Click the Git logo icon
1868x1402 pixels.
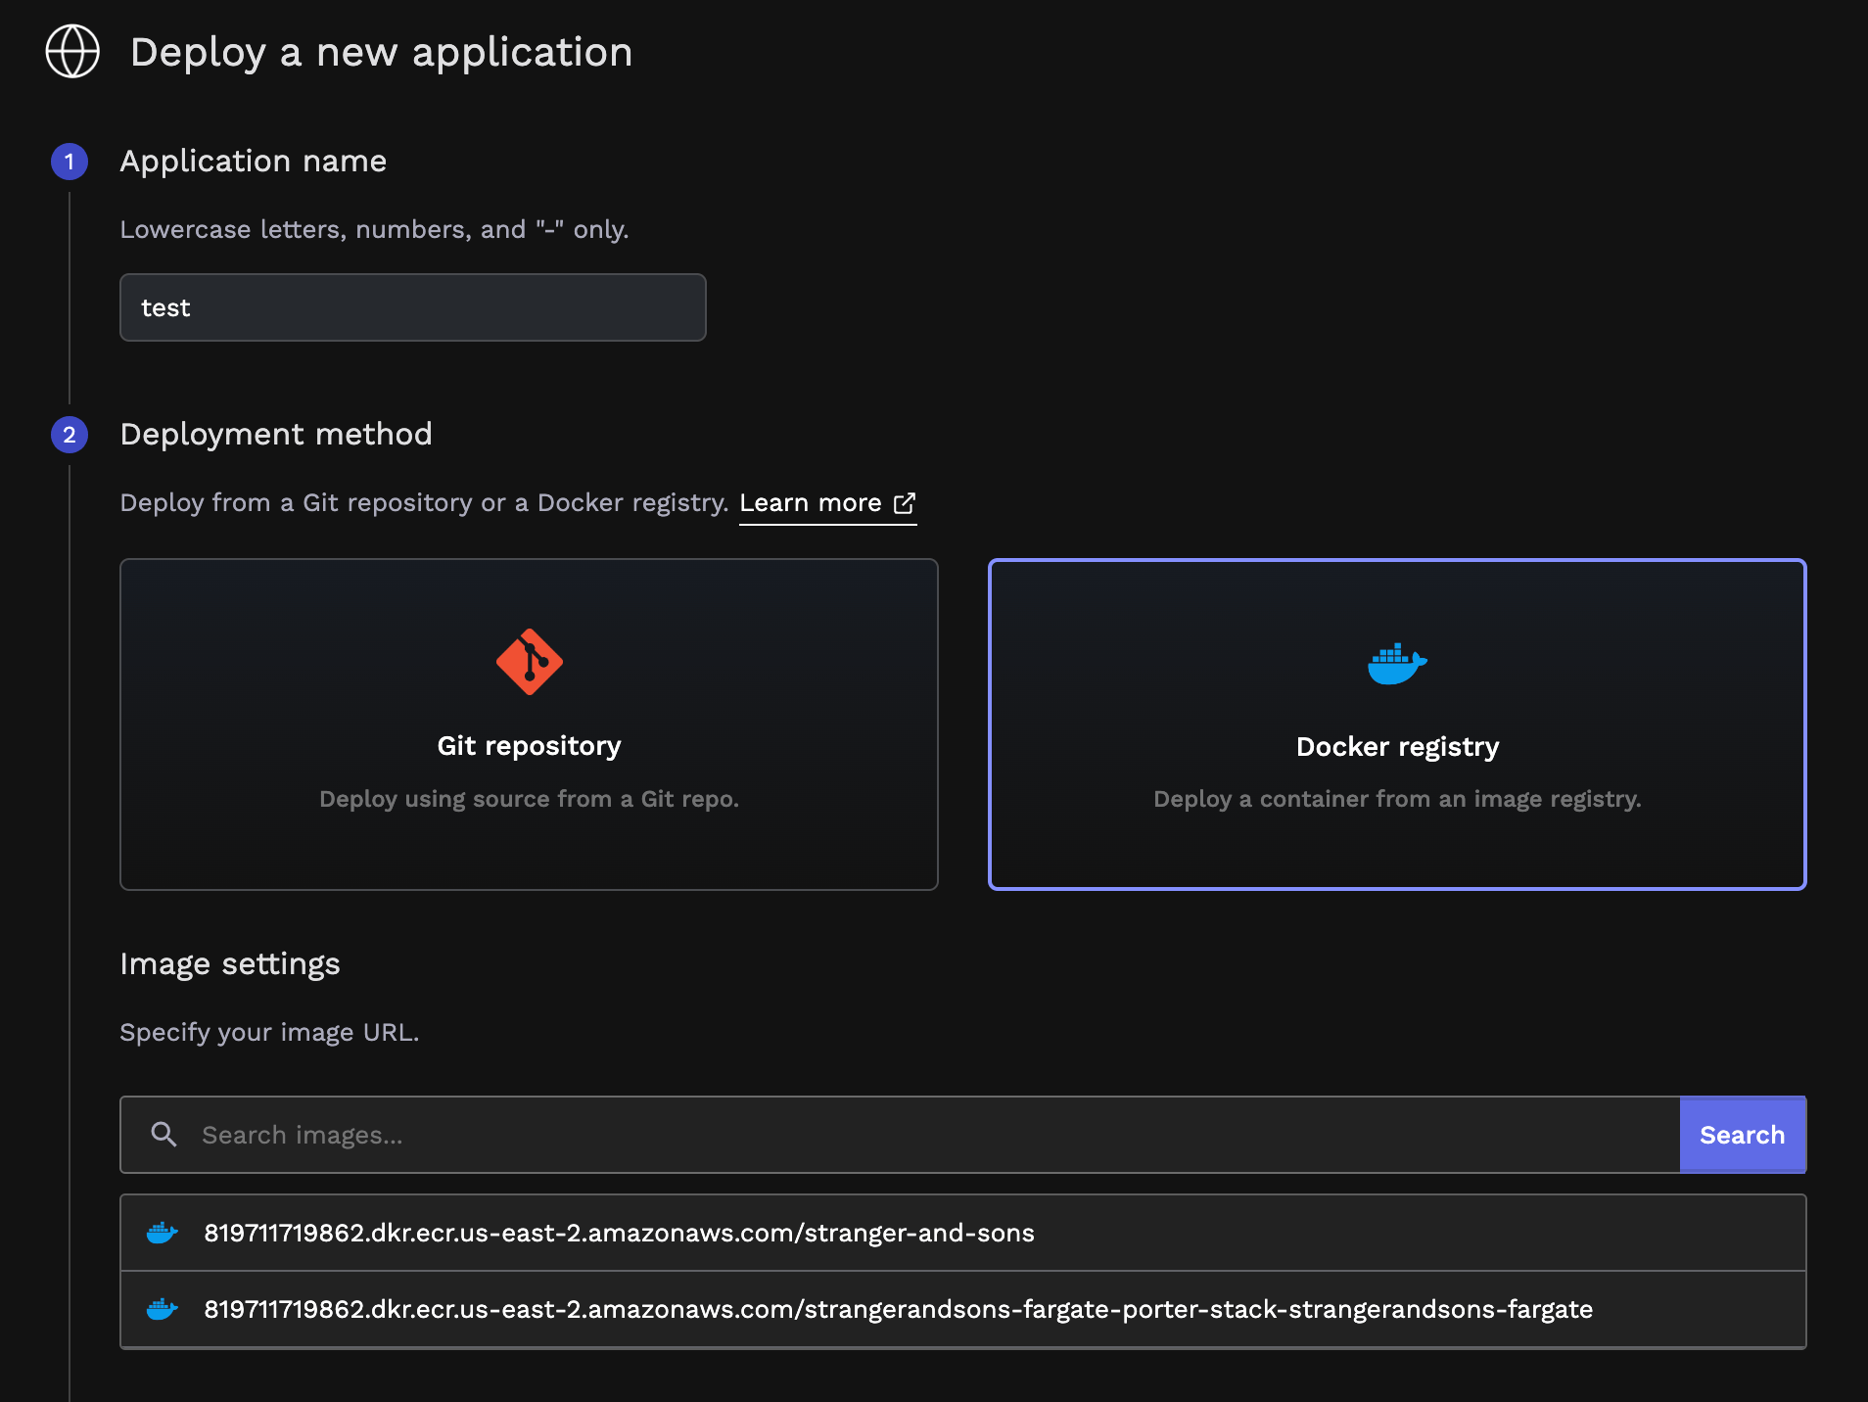coord(529,662)
